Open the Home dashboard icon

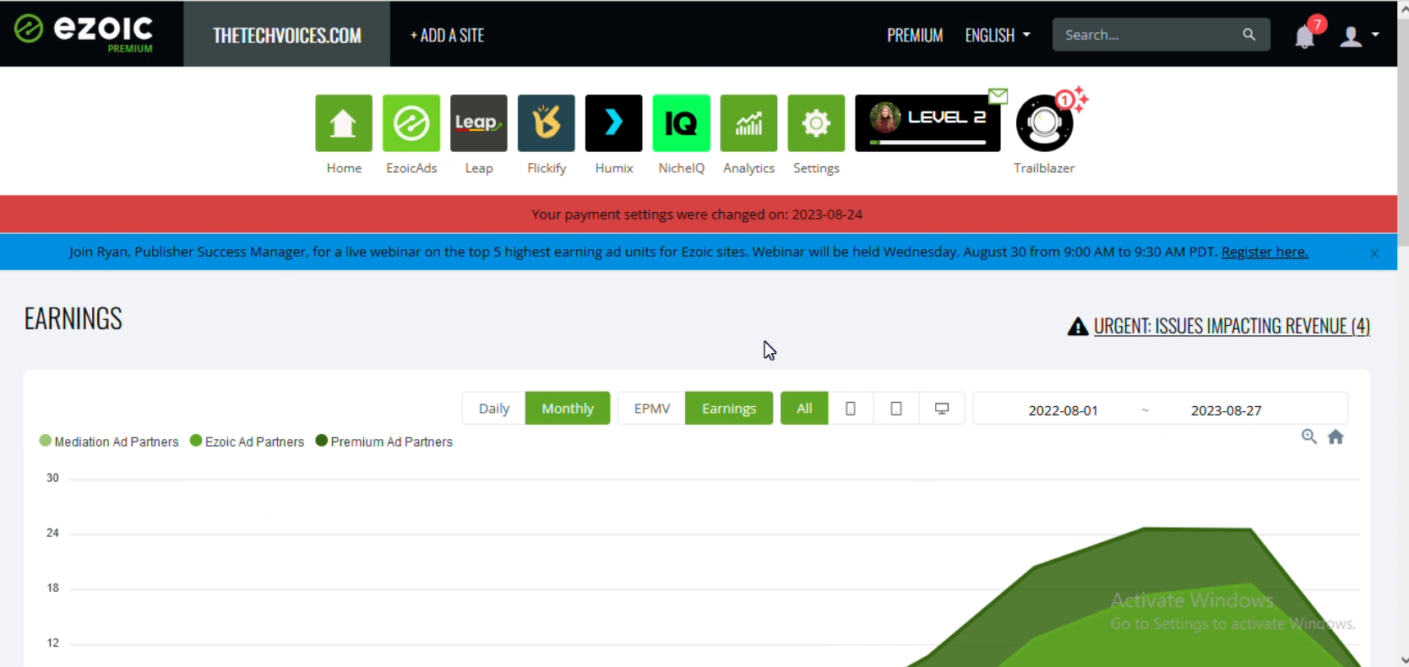[x=344, y=123]
